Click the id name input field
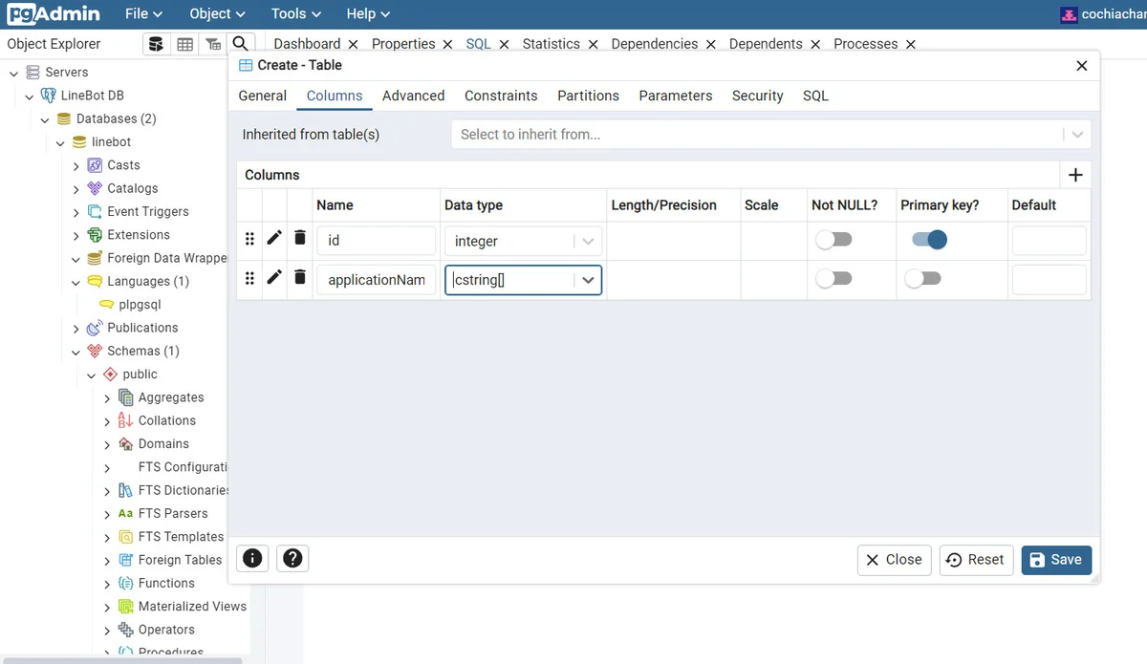 (376, 241)
